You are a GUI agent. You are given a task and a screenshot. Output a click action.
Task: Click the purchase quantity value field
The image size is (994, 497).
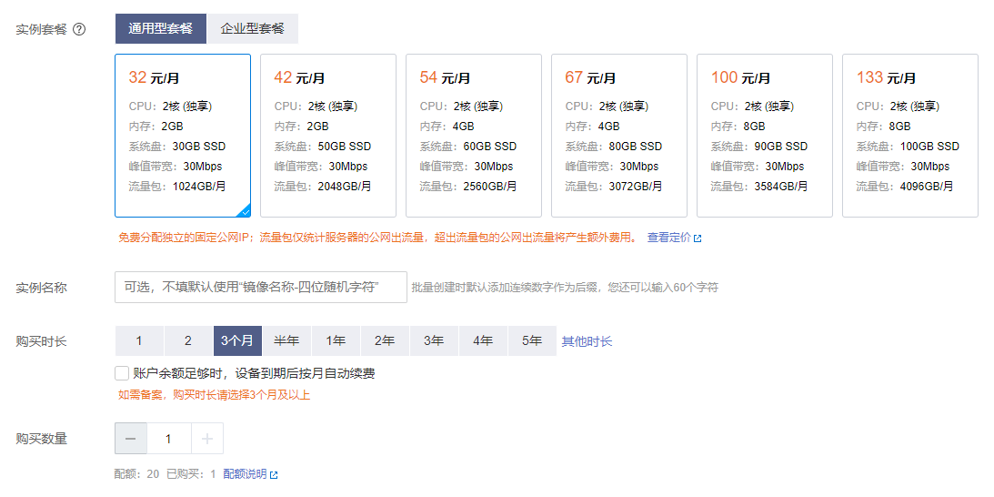168,439
